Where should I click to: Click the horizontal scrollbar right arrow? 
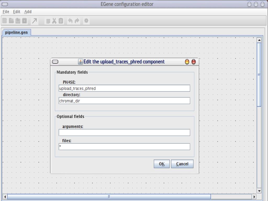254,197
